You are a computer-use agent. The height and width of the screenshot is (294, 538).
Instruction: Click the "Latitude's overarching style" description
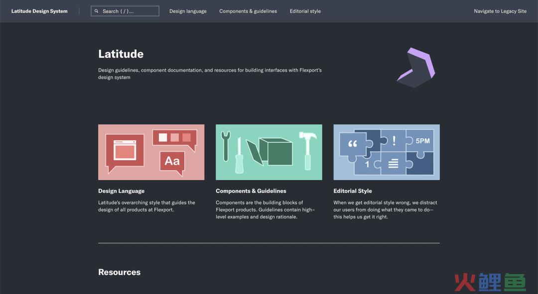(146, 206)
